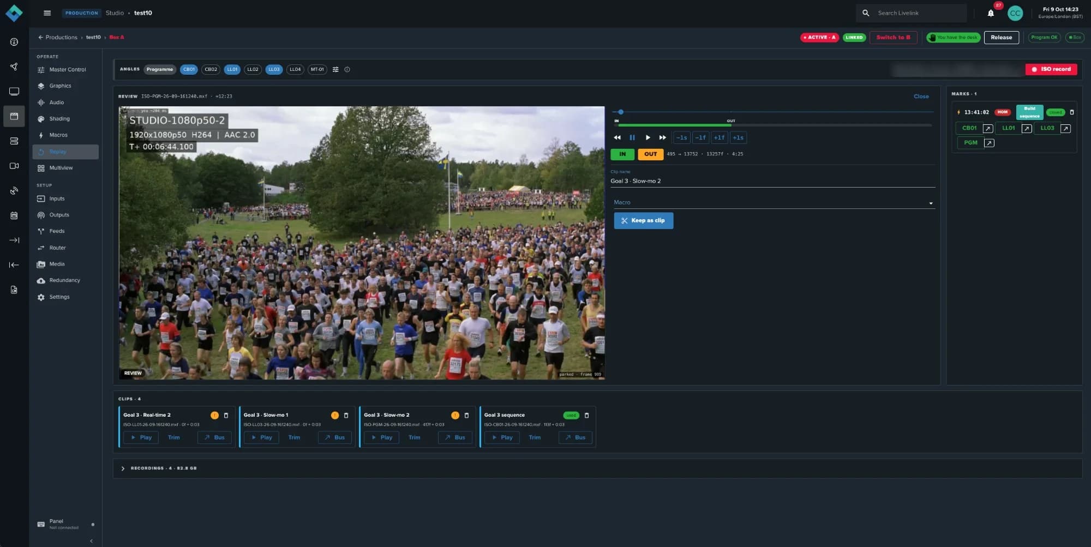Collapse the sidebar with chevron arrow
This screenshot has height=547, width=1091.
tap(91, 541)
